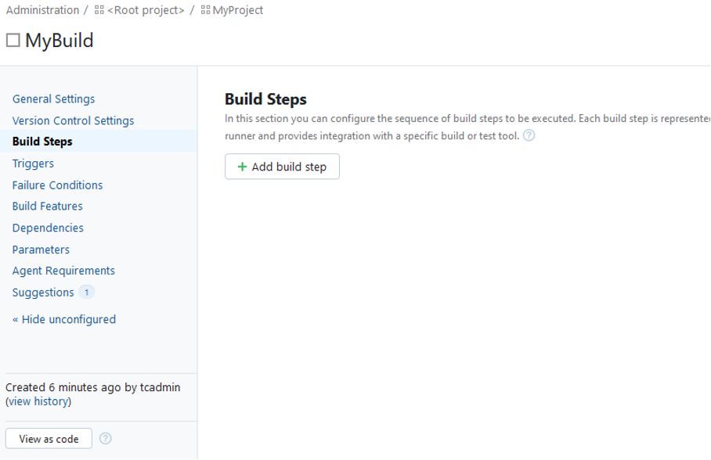Viewport: 711px width, 460px height.
Task: Open help icon beside View as code
Action: coord(105,439)
